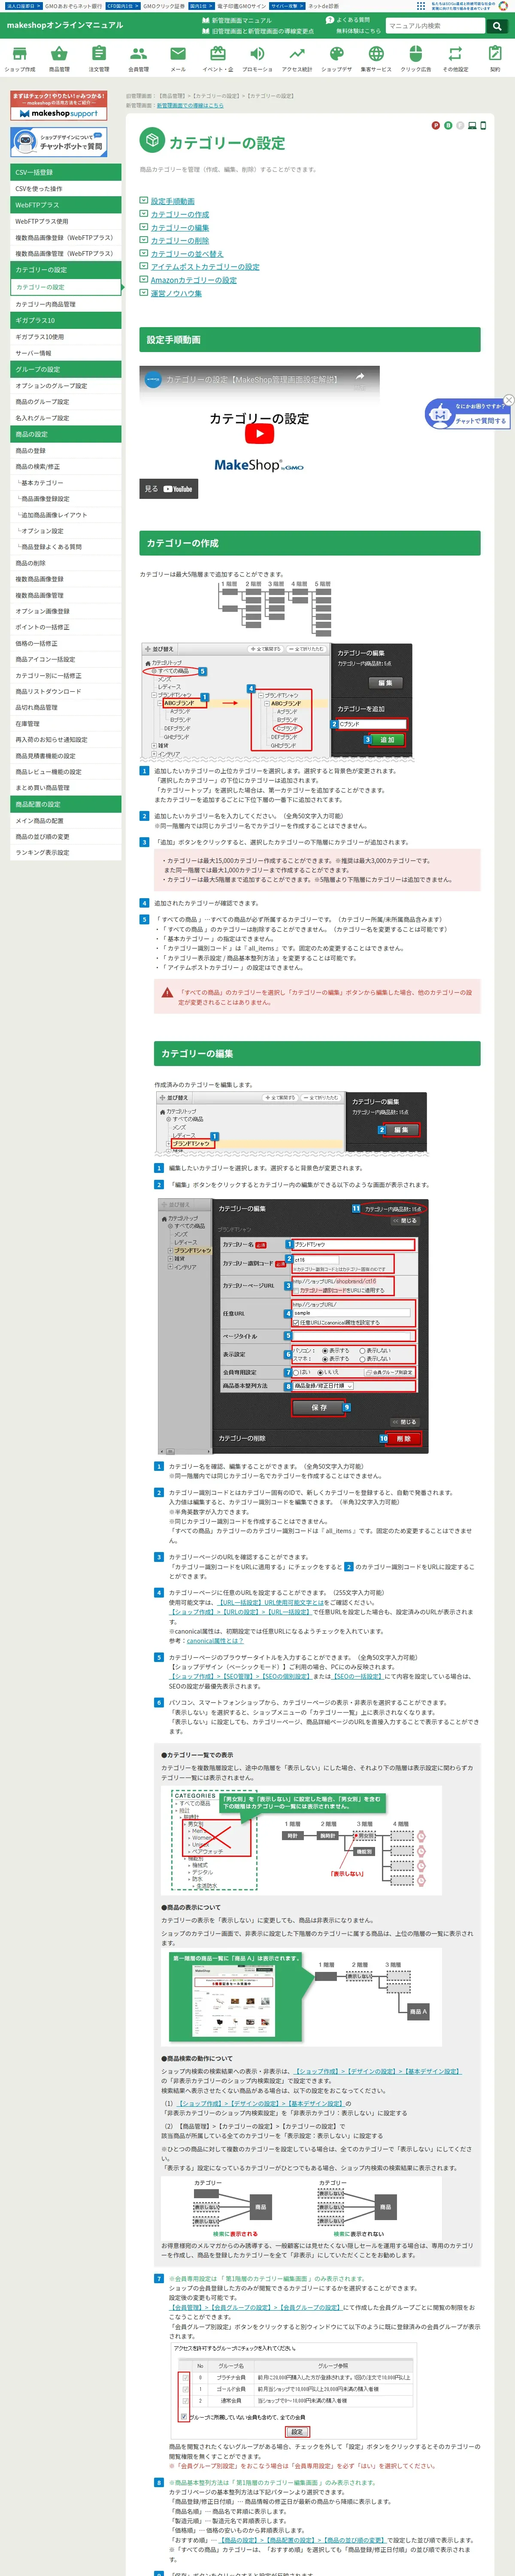The height and width of the screenshot is (2576, 515).
Task: Jump to カテゴリーの並べ替え anchor link
Action: pyautogui.click(x=187, y=254)
